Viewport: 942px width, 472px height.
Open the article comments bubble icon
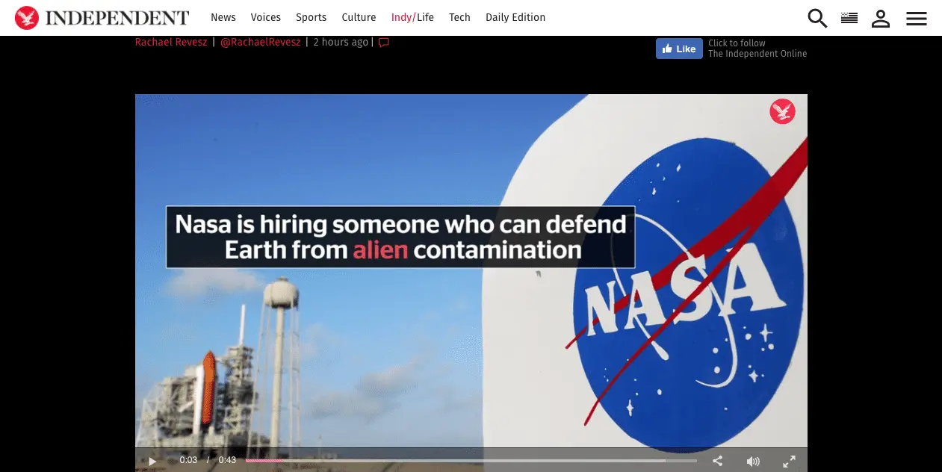point(384,43)
